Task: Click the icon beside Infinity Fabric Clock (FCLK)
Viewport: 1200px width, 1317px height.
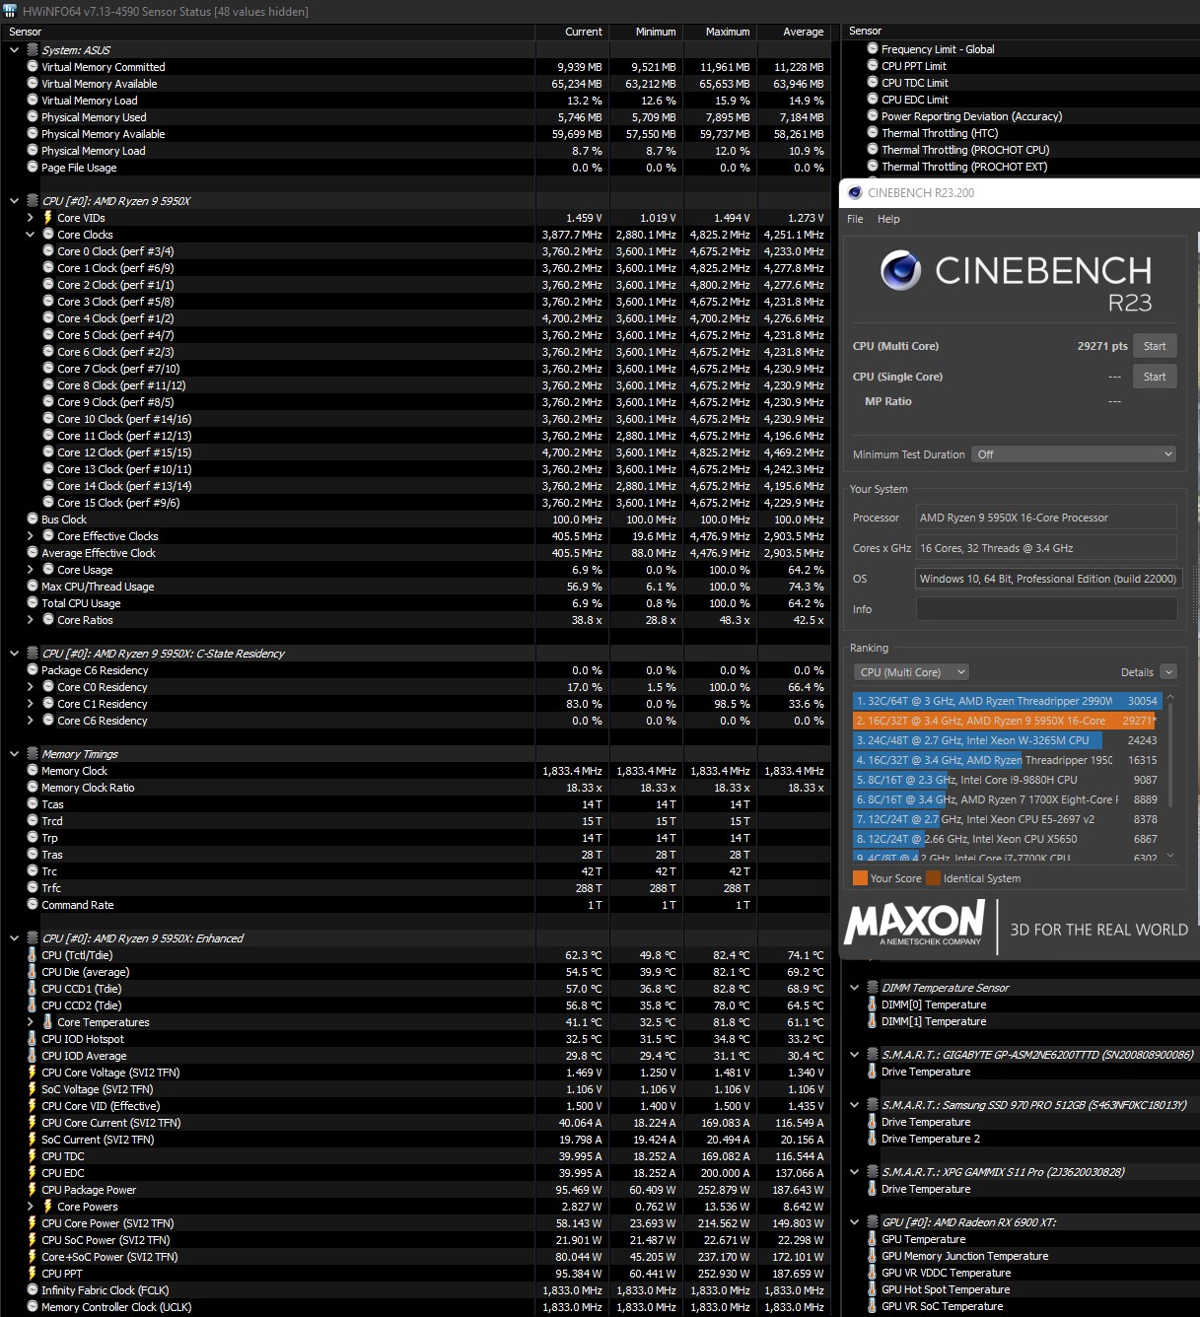Action: [33, 1290]
